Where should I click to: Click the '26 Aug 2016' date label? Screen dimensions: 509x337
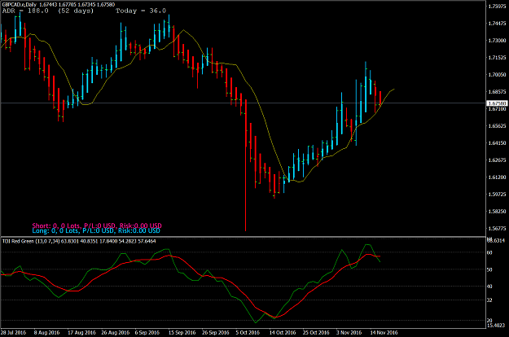[116, 332]
